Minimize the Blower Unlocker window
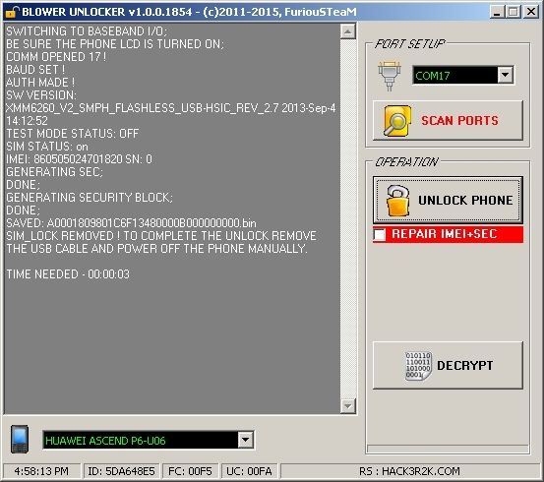 (x=498, y=12)
